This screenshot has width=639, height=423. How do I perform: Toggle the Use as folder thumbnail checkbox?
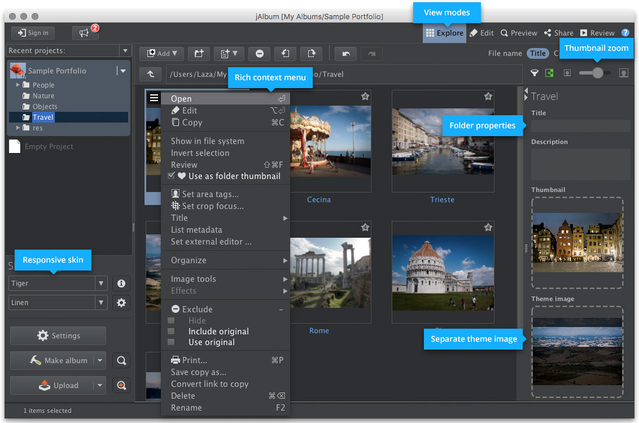[172, 176]
